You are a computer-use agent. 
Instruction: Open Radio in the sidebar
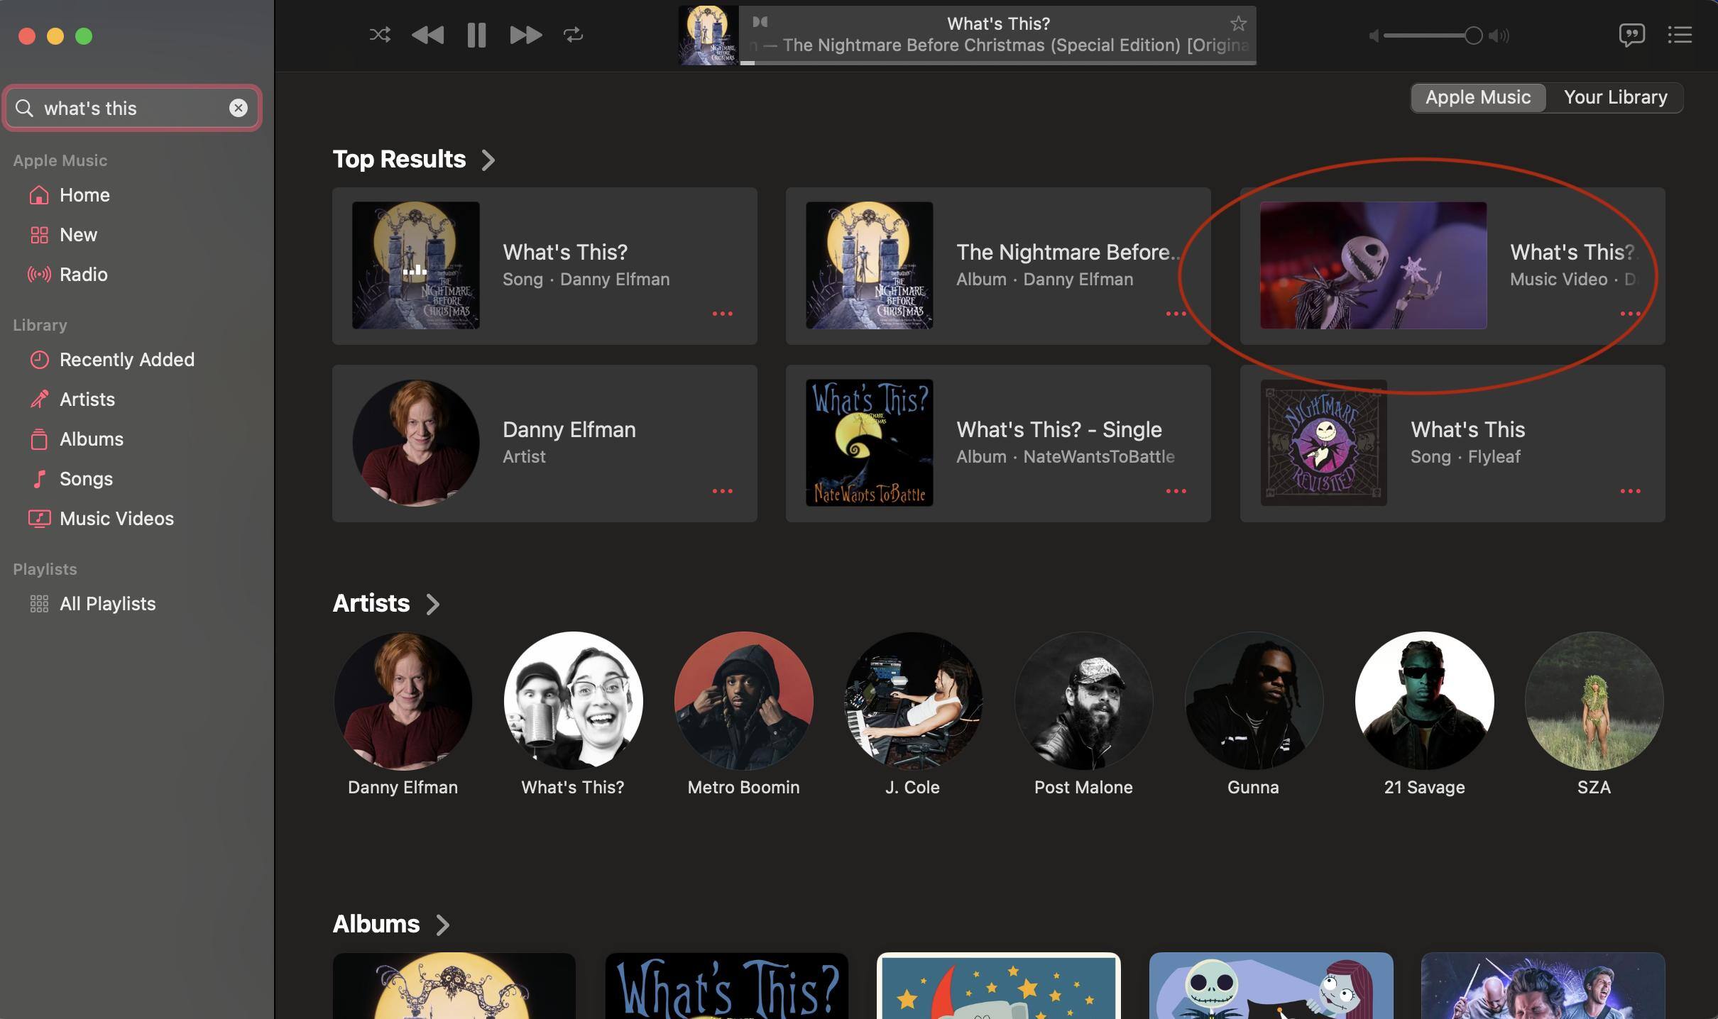(x=83, y=275)
